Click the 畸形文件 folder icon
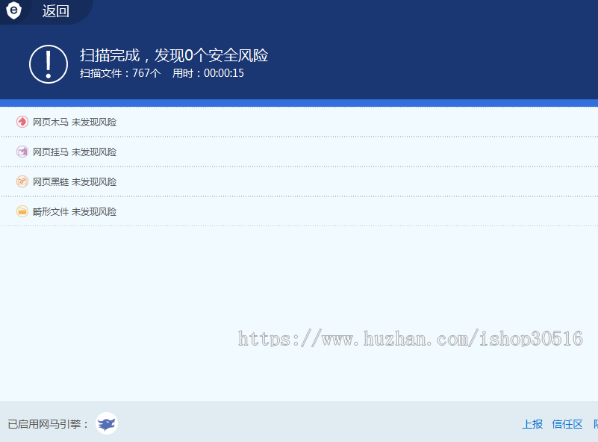The width and height of the screenshot is (598, 442). click(22, 211)
